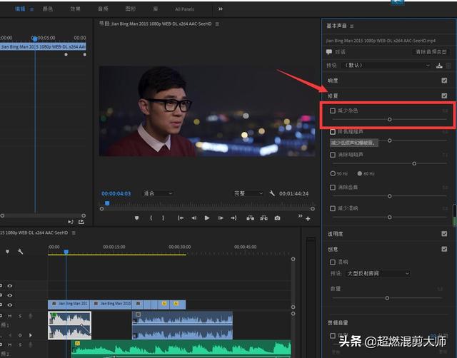Click the 减少杂色 amount slider handle
The height and width of the screenshot is (358, 457).
[390, 120]
